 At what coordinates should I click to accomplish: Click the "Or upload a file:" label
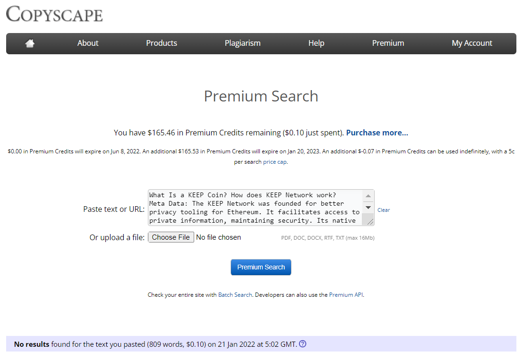pos(117,237)
